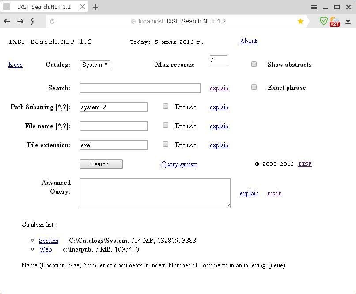Open the green Protect shield icon

323,21
